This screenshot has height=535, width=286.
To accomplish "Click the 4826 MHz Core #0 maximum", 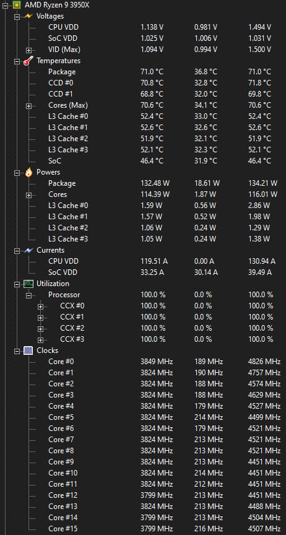I will coord(264,362).
